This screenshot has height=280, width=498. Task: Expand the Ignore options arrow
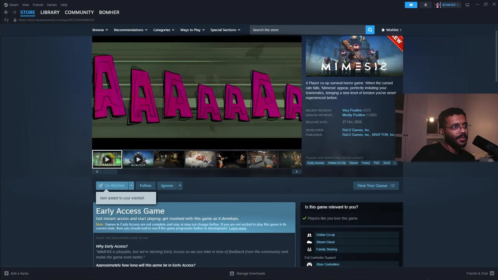[x=180, y=185]
